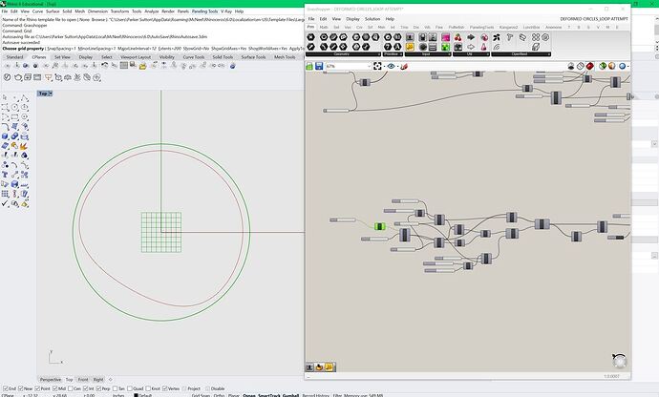Click the zoom extents icon in canvas toolbar
The image size is (659, 397).
379,66
